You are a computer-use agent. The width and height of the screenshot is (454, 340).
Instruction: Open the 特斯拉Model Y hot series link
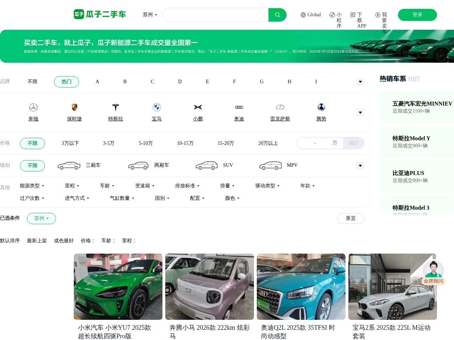[x=411, y=138]
